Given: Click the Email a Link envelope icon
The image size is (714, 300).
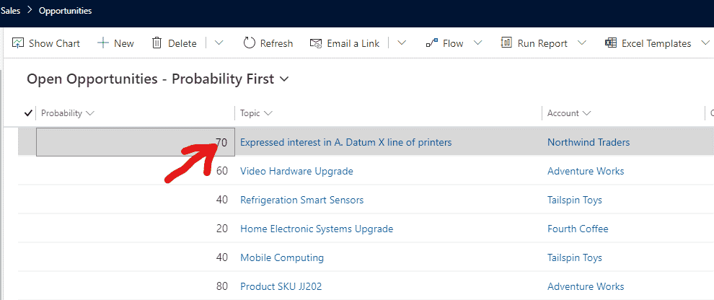Looking at the screenshot, I should coord(315,43).
